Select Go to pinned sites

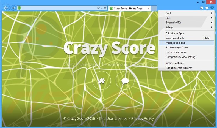click(186, 52)
